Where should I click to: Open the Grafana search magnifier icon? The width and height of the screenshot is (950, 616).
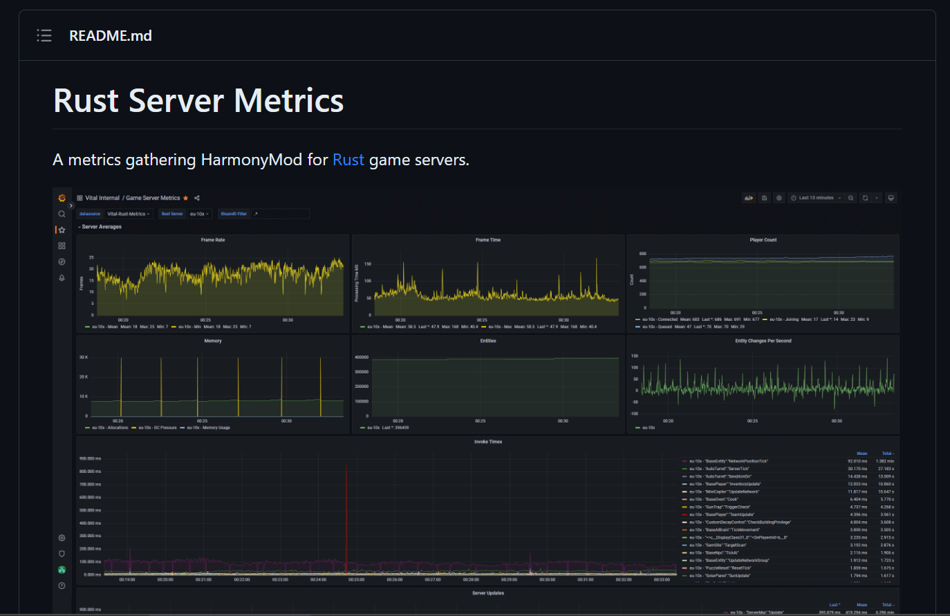[62, 214]
